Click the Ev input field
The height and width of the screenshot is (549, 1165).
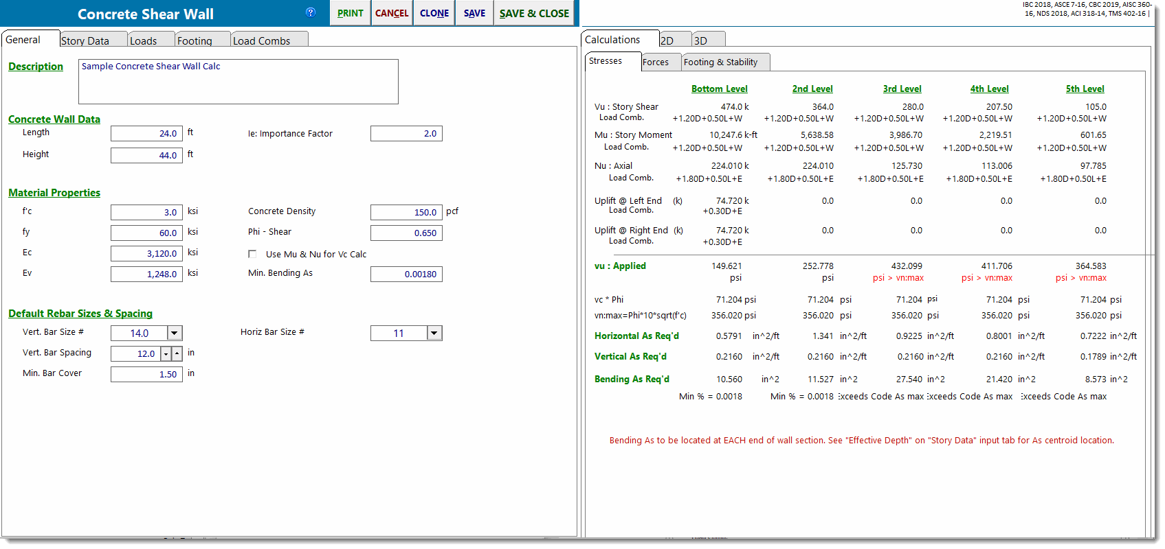146,274
